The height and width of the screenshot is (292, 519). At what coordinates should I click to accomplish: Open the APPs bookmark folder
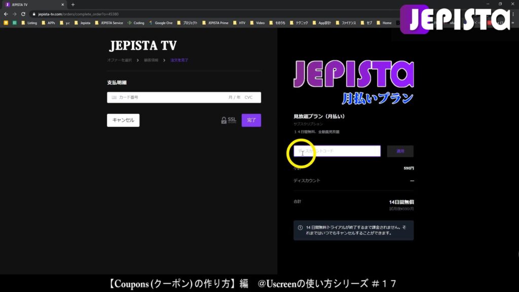tap(48, 23)
